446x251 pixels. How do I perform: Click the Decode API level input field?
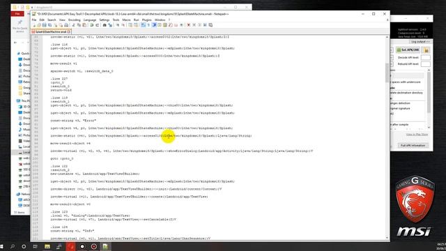pos(426,57)
